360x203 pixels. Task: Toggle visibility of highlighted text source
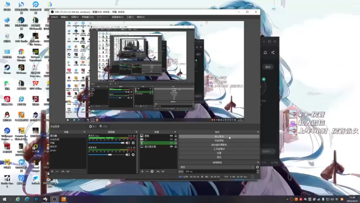(x=171, y=143)
